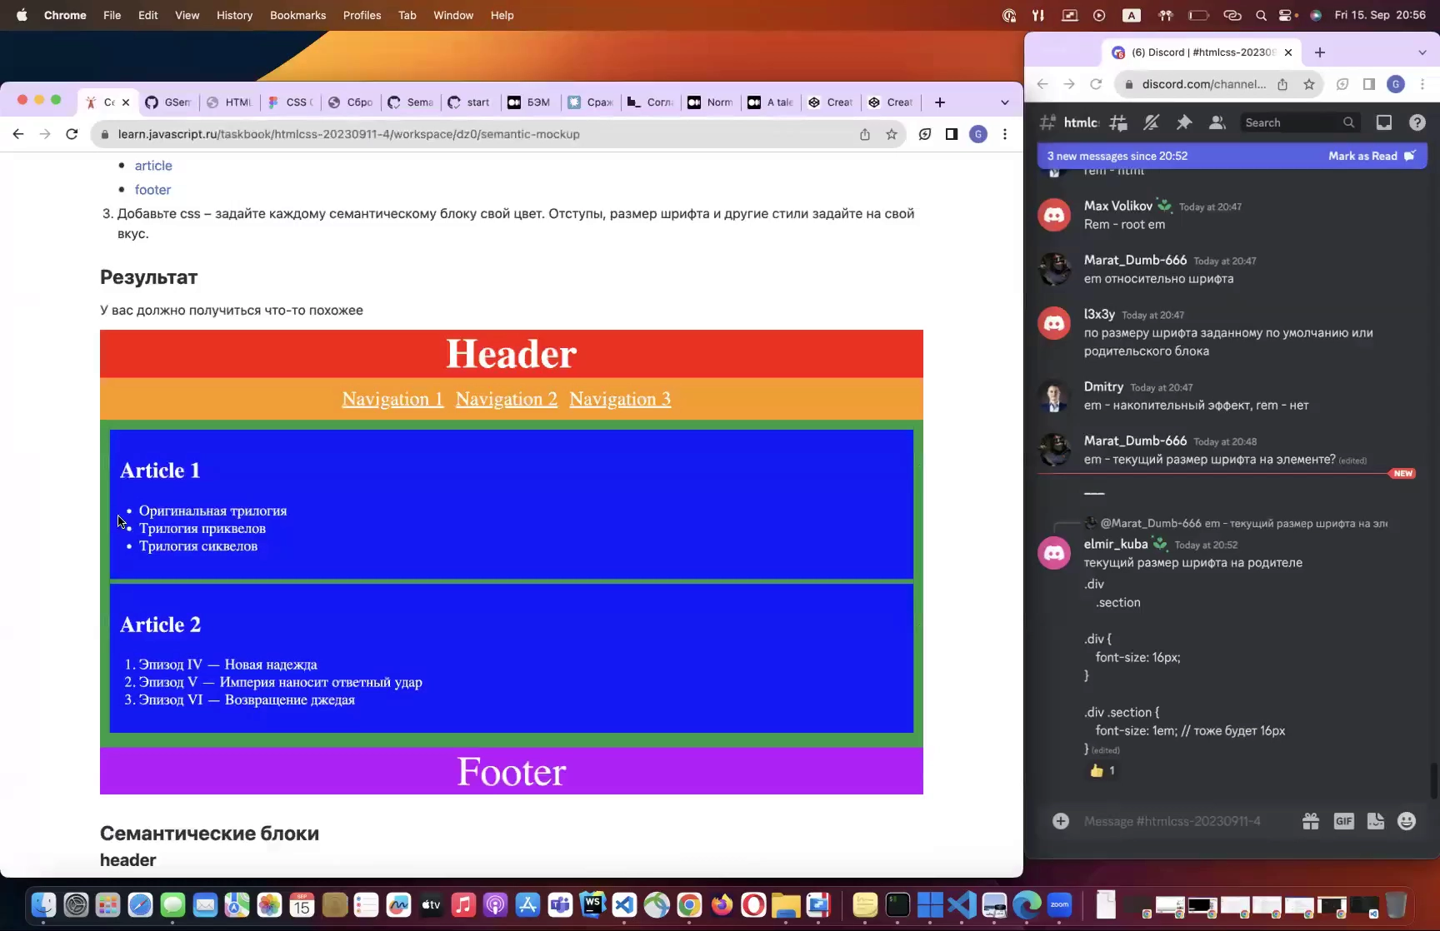Open Zoom from the Dock
The width and height of the screenshot is (1440, 931).
click(x=1059, y=904)
